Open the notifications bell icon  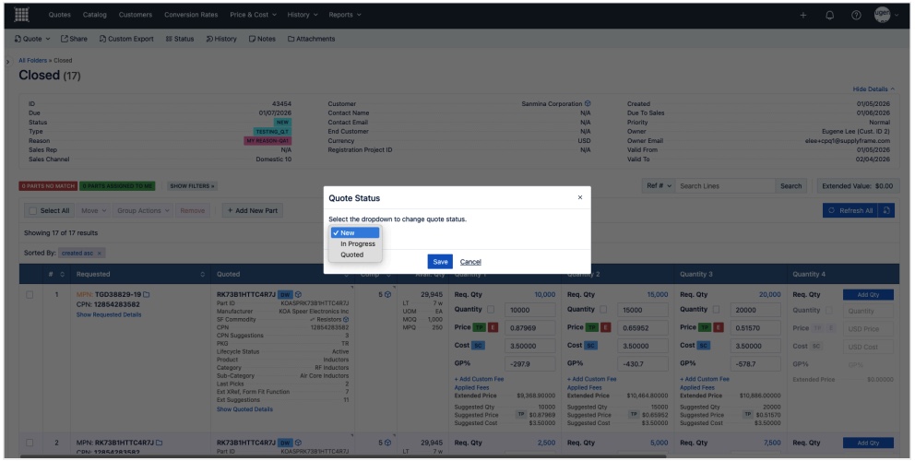[828, 15]
